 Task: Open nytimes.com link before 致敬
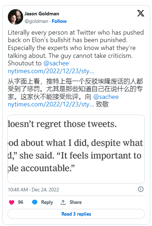[51, 104]
